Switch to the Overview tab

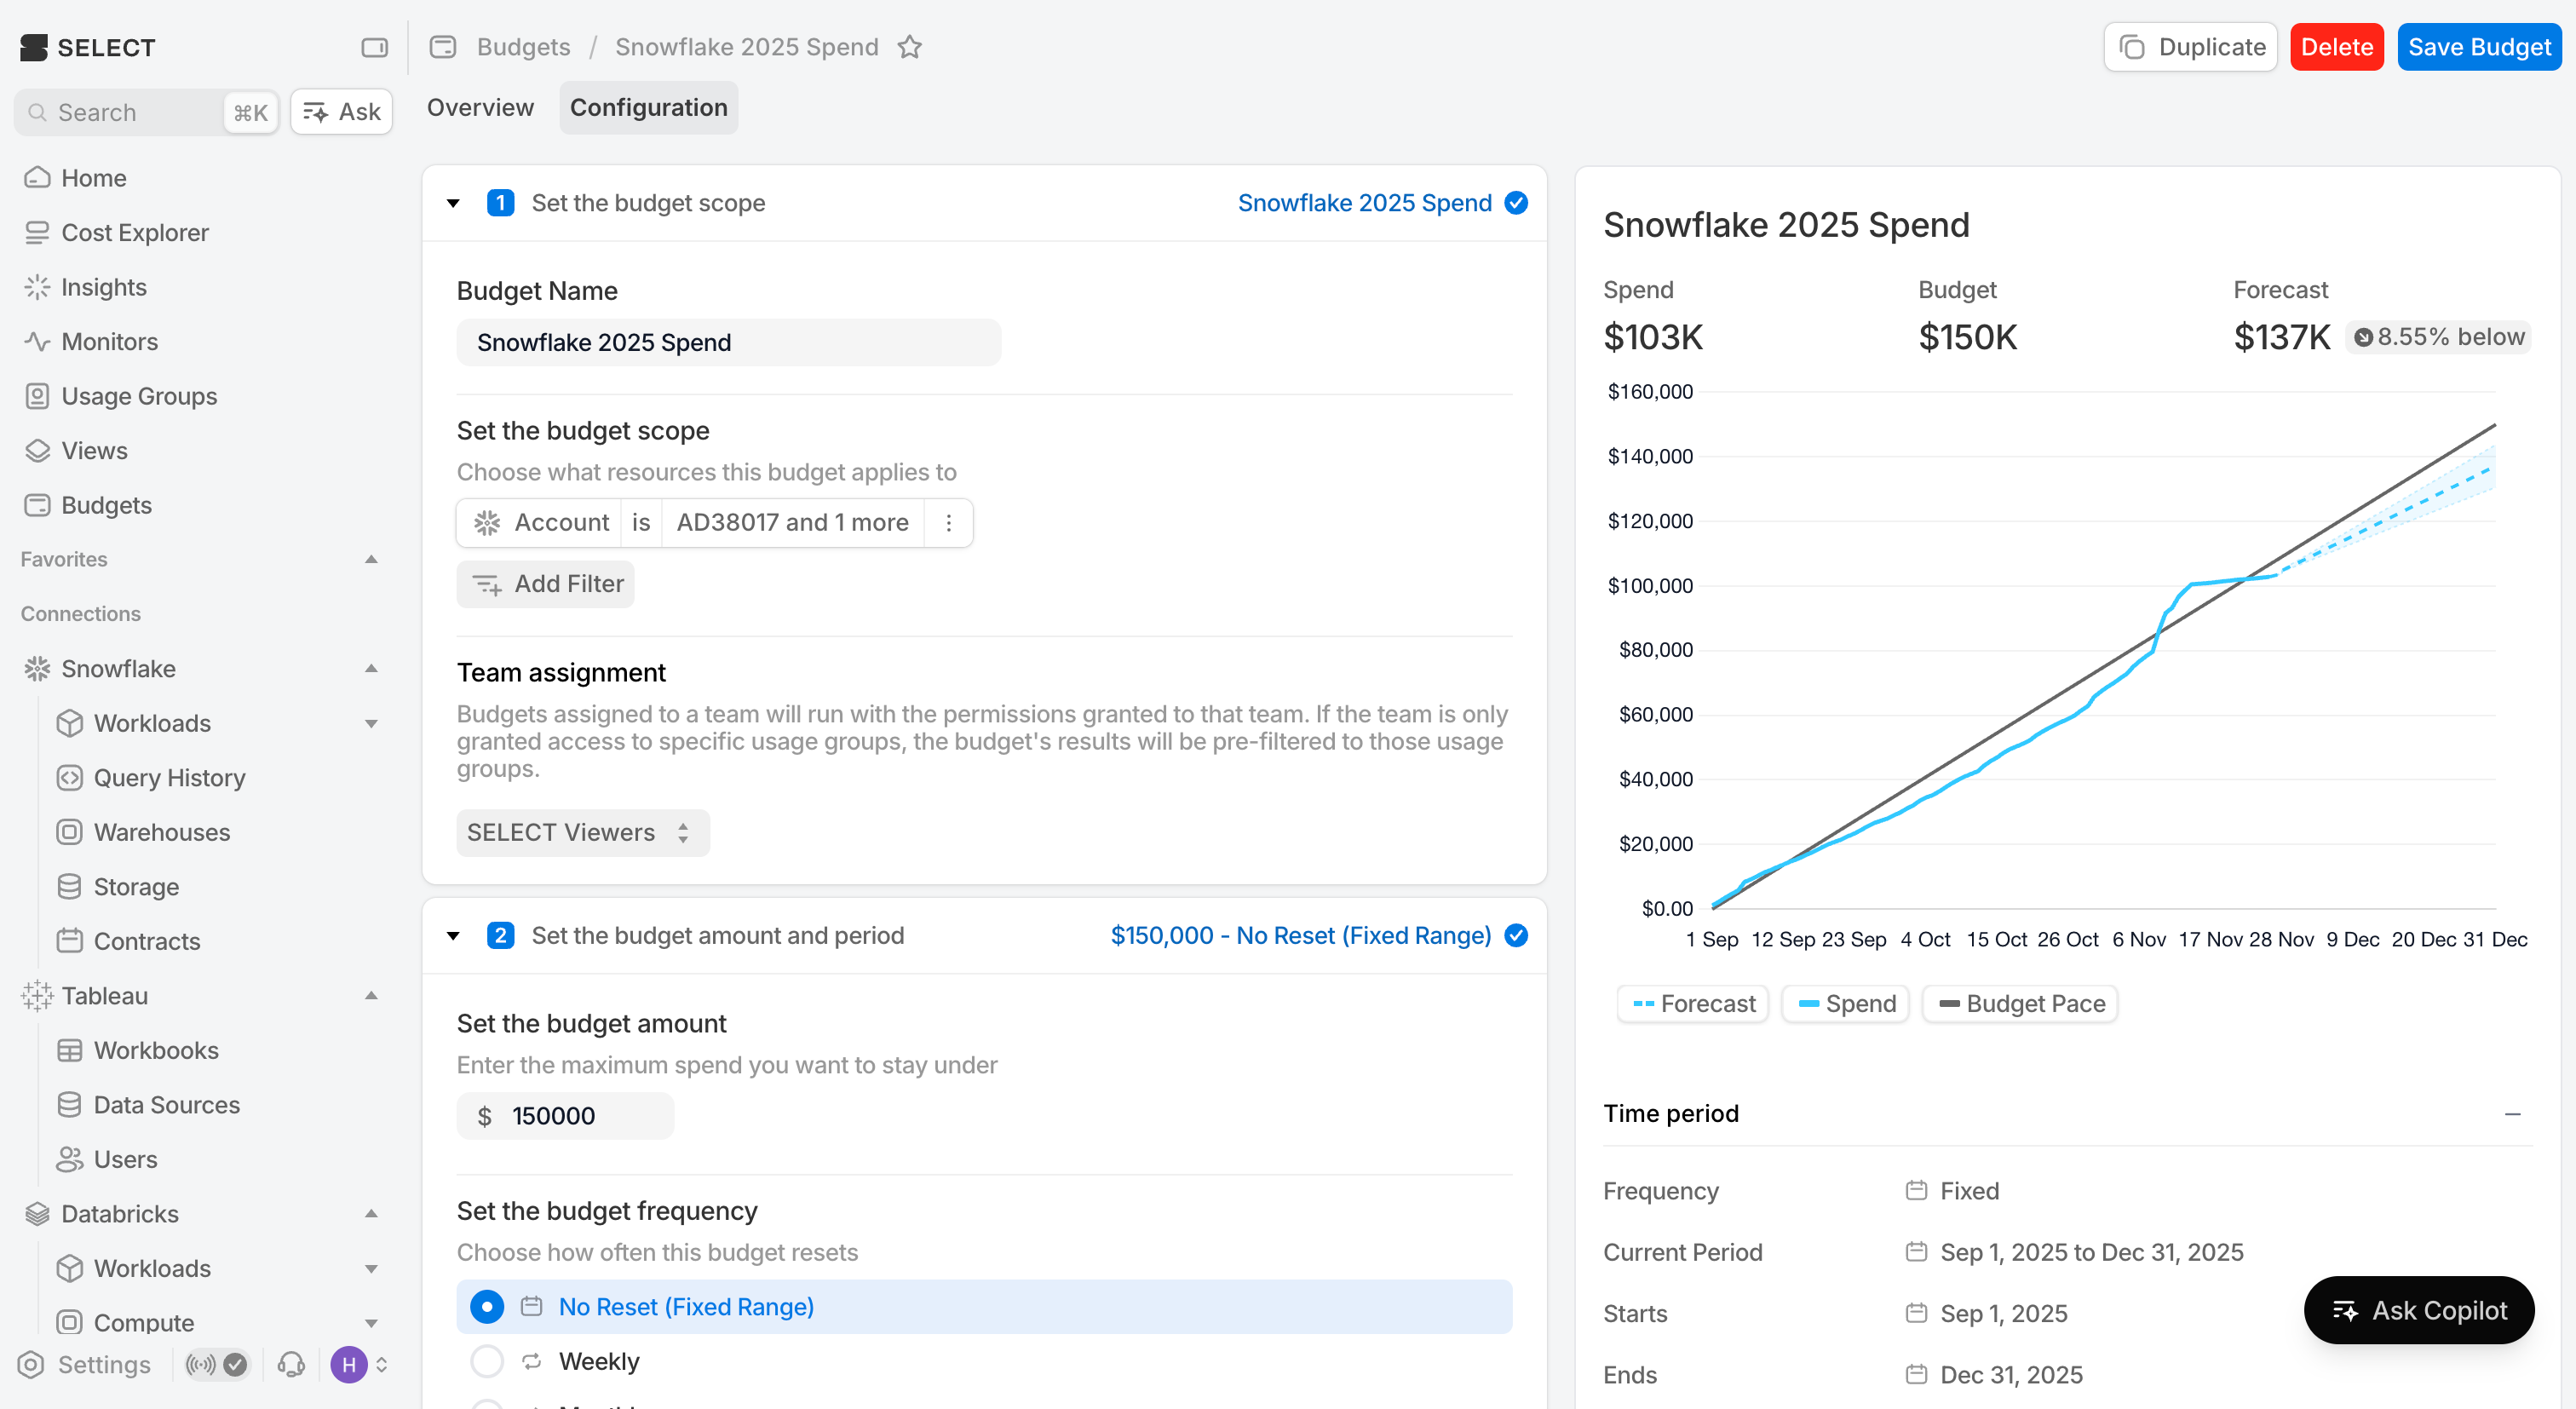[480, 107]
